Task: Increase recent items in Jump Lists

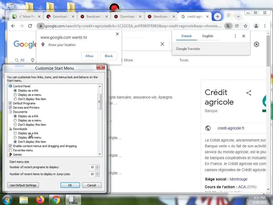Action: click(97, 173)
